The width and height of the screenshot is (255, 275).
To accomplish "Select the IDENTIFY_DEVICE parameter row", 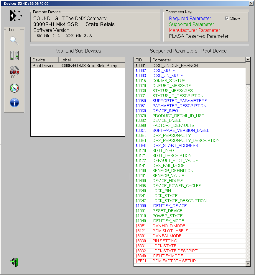I will pos(170,206).
